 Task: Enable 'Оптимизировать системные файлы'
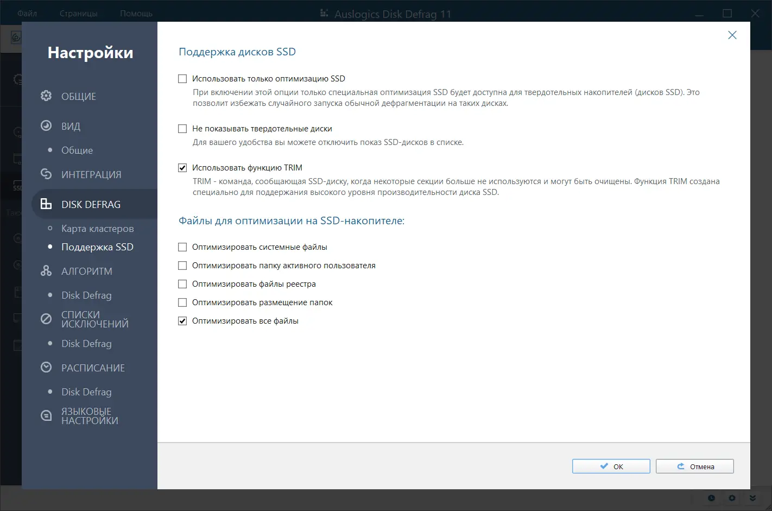(182, 247)
